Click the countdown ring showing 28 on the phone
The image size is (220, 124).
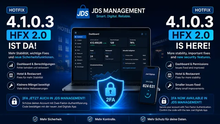tap(147, 94)
